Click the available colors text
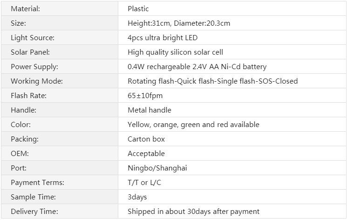Viewport: 348px width, 220px height. click(x=193, y=125)
